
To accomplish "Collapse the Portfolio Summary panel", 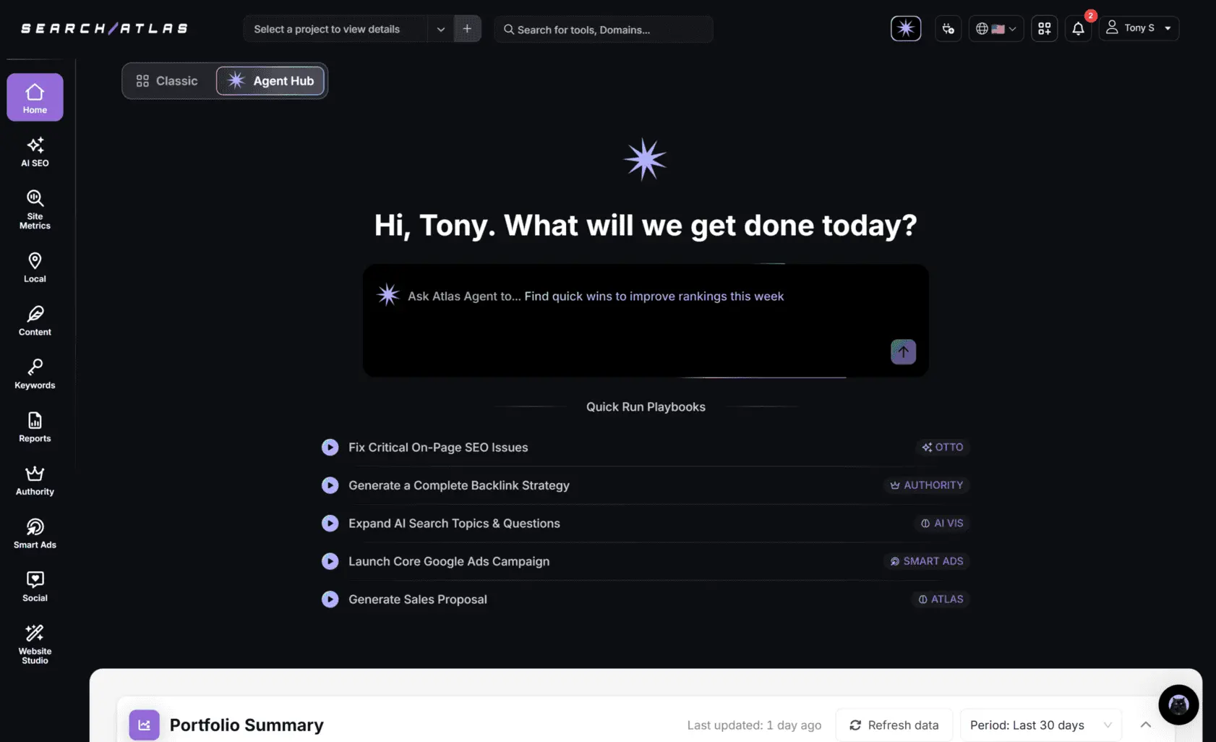I will click(1145, 725).
